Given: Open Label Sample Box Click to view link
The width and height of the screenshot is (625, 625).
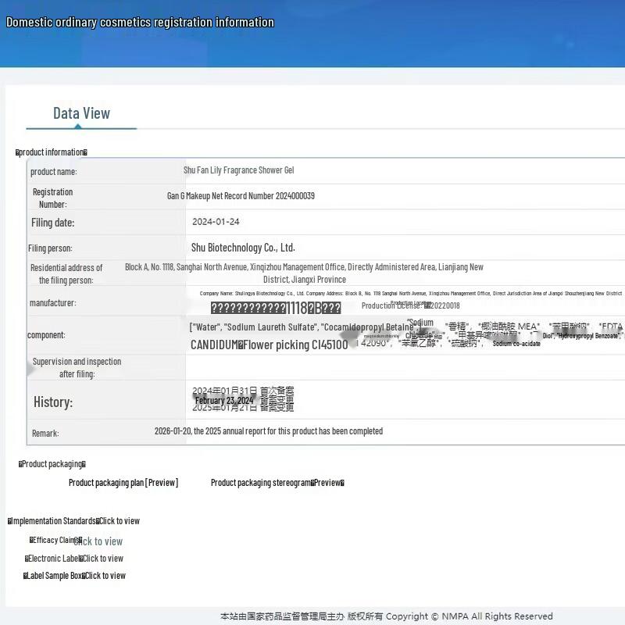Looking at the screenshot, I should tap(105, 576).
